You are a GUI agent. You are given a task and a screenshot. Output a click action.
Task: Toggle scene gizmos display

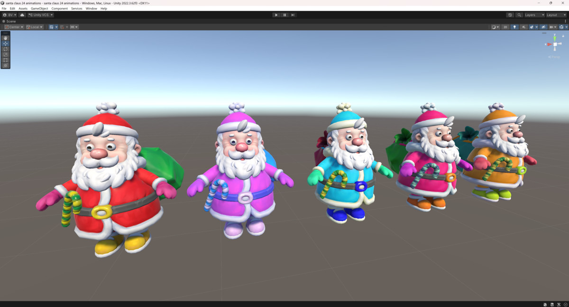pyautogui.click(x=561, y=27)
